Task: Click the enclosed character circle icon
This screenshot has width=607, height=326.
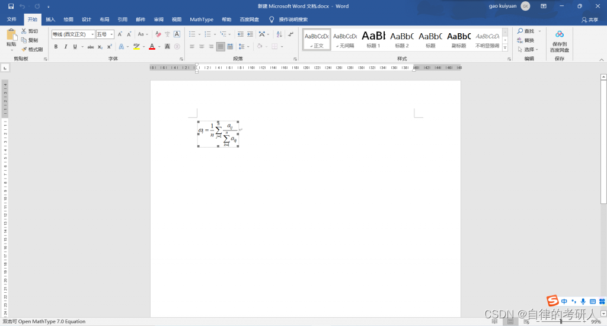Action: tap(177, 46)
